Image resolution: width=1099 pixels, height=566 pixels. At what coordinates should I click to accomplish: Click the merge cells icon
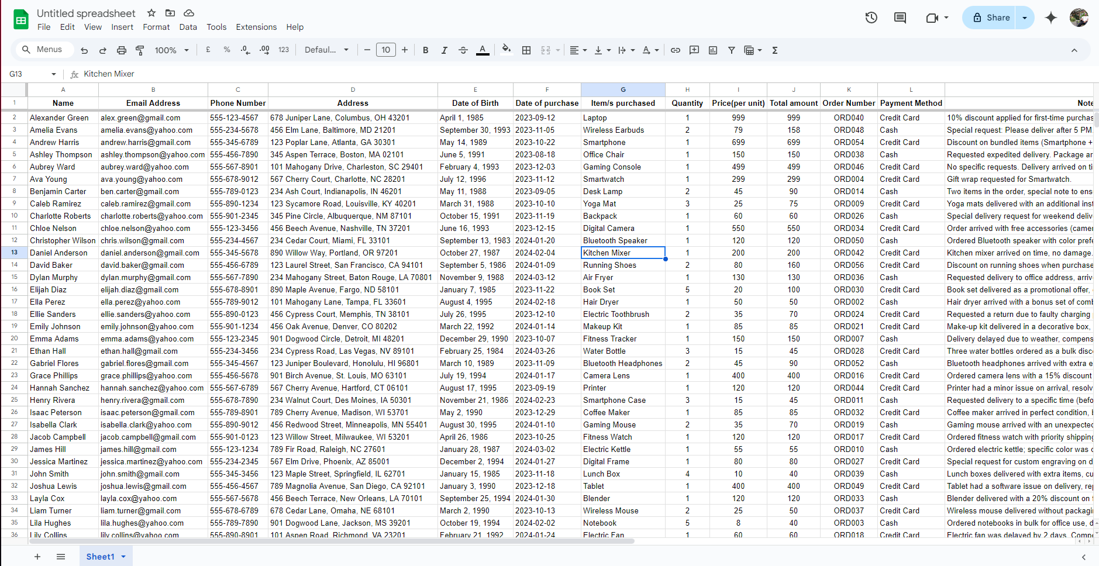pyautogui.click(x=546, y=50)
